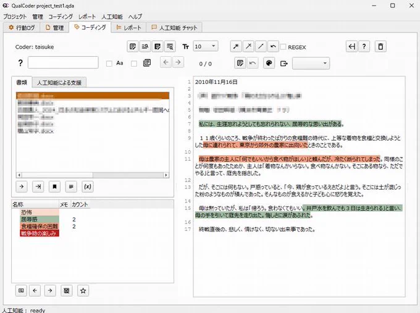Screen dimensions: 420x313
Task: Click the all-files documents icon
Action: 147,63
